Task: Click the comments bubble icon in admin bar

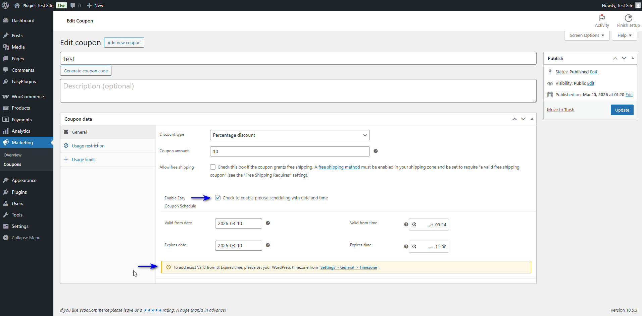Action: tap(73, 5)
